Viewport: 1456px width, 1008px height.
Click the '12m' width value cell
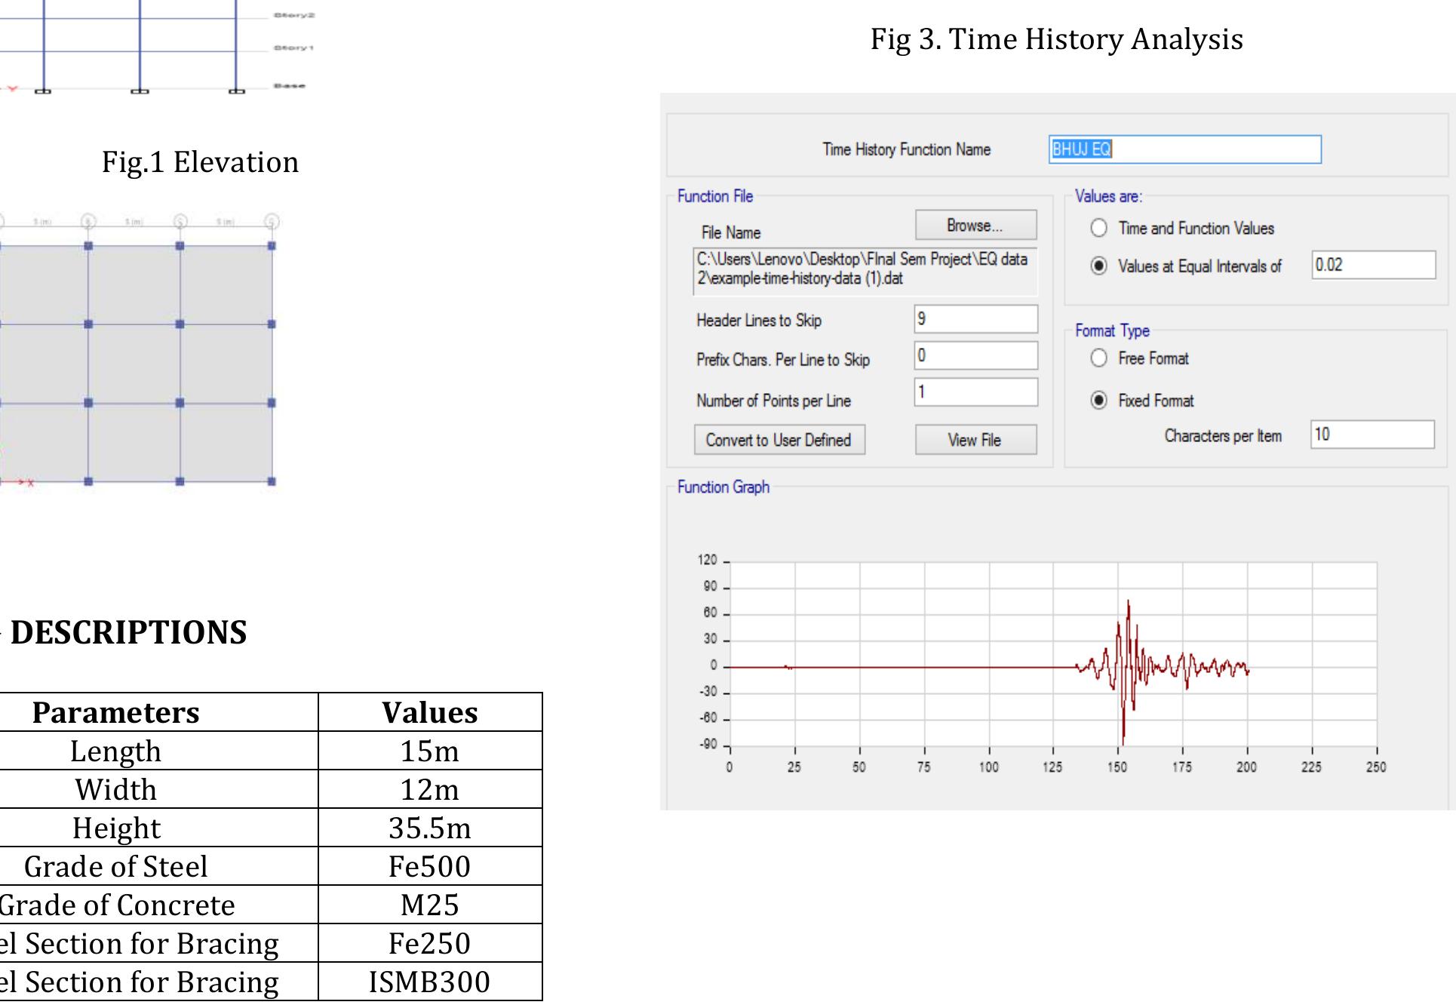[430, 789]
